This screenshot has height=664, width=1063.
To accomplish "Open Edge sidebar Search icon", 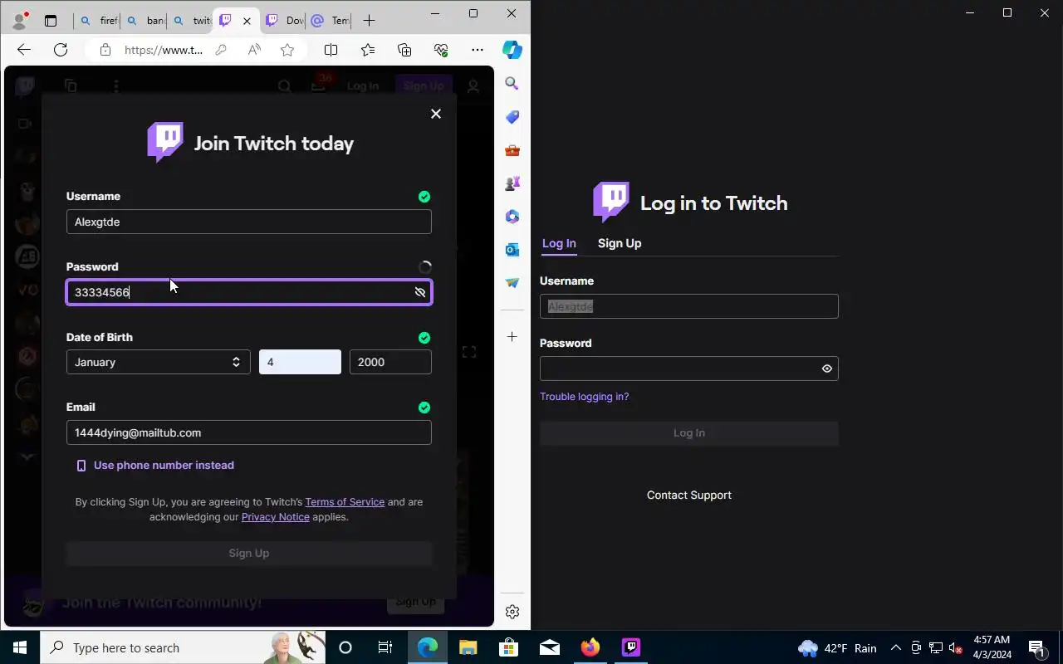I will tap(512, 84).
